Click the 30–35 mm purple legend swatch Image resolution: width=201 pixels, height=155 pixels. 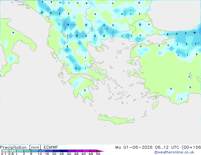71,151
